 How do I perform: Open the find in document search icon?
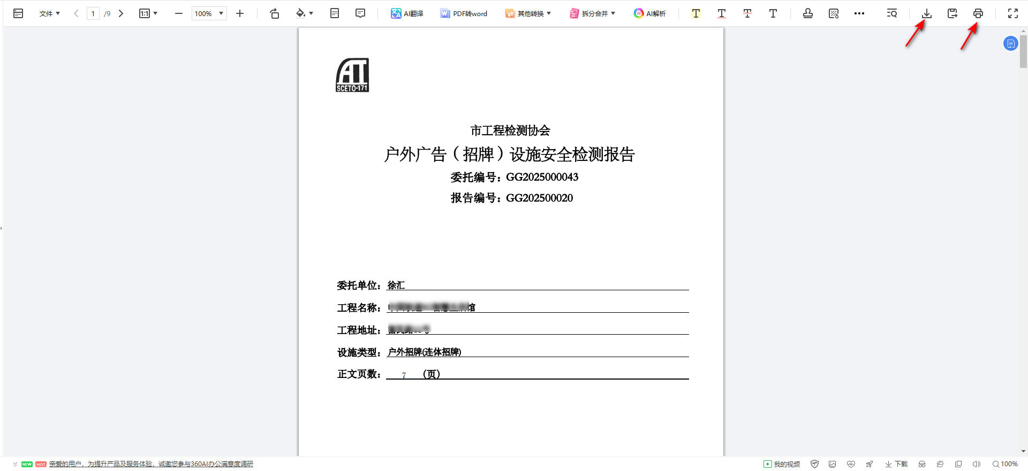click(891, 13)
